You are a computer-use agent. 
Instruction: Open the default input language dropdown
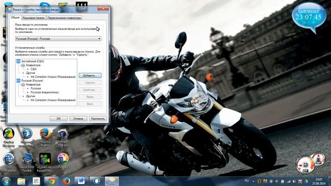[x=58, y=39]
